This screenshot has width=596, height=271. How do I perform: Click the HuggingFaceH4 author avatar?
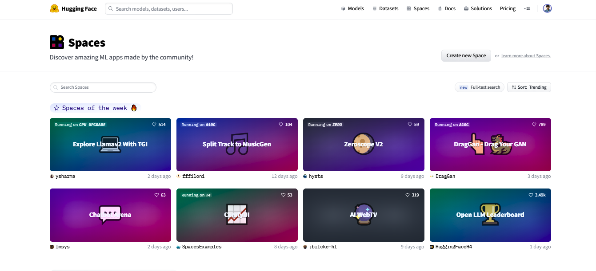[432, 247]
